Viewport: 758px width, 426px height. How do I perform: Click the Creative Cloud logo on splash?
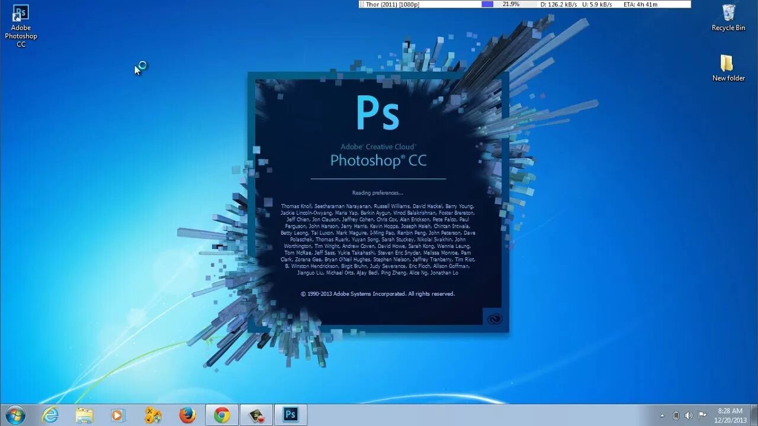point(494,319)
